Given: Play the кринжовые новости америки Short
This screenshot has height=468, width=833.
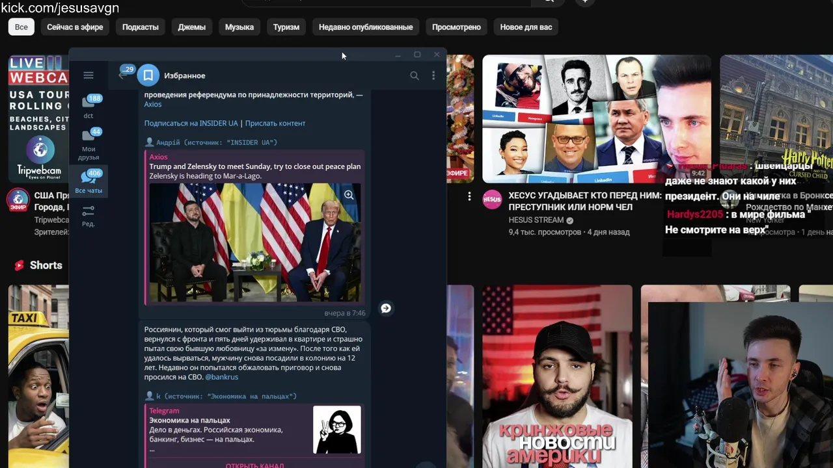Looking at the screenshot, I should tap(557, 376).
